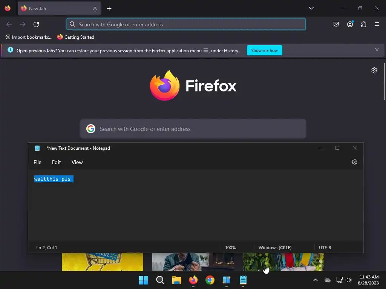Open the clock and date flyout
The height and width of the screenshot is (289, 386).
click(369, 280)
